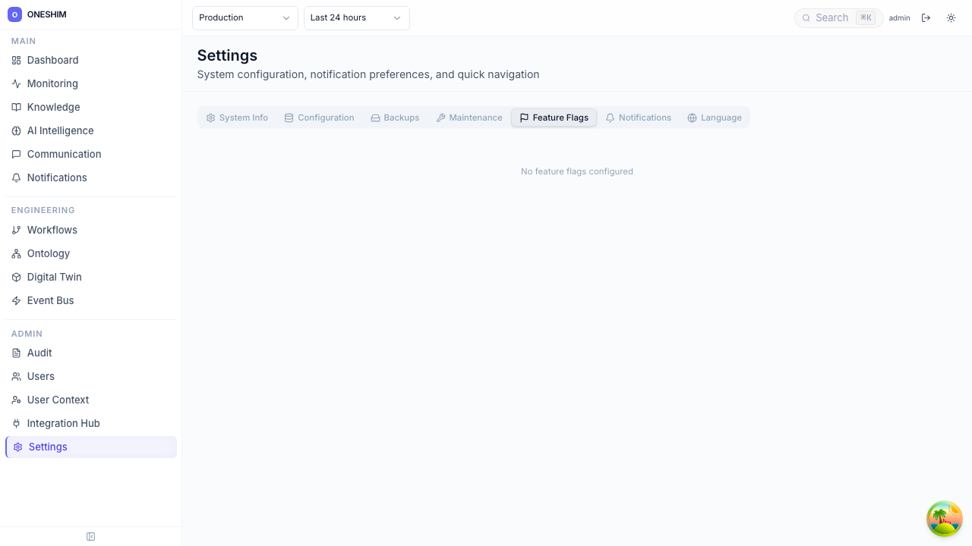Open the Workflows branch icon
Screen dimensions: 972x546
[16, 231]
